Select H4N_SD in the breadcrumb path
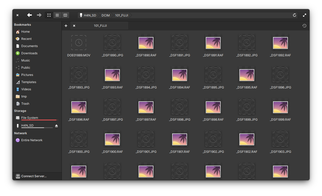 [x=90, y=15]
